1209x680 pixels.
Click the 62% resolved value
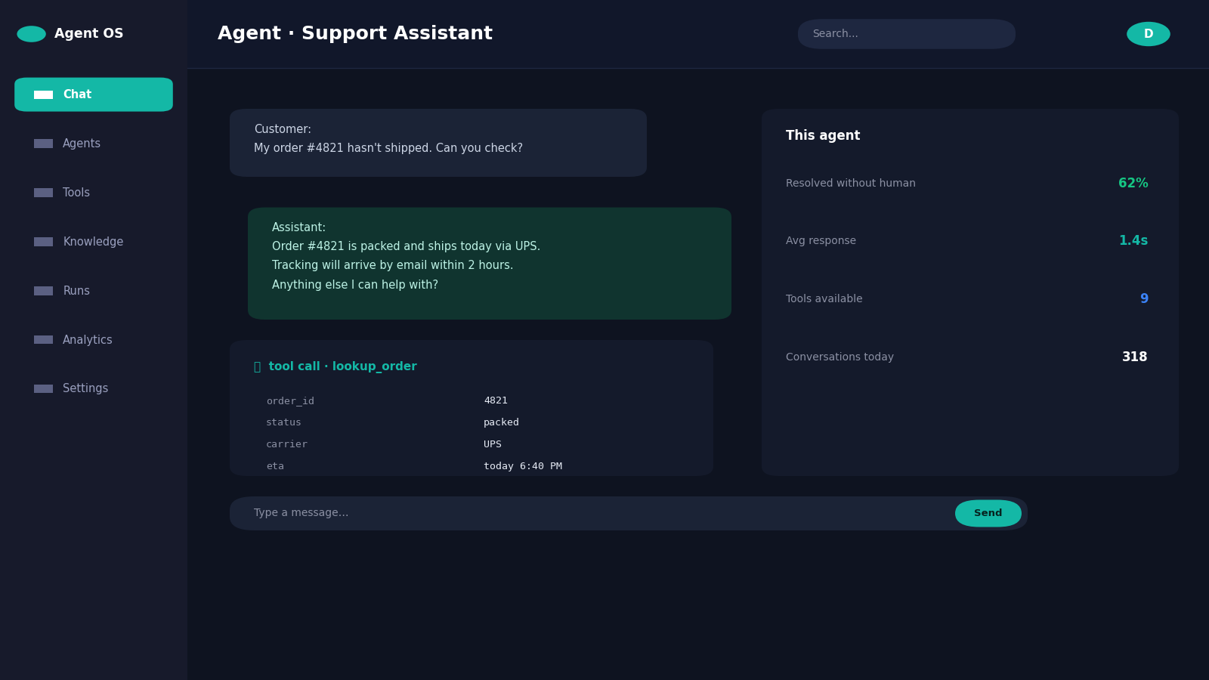point(1133,184)
